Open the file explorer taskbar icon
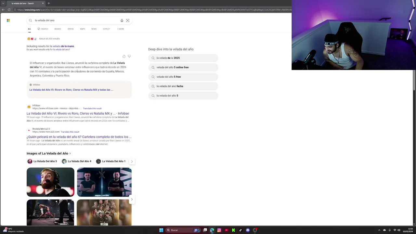The width and height of the screenshot is (416, 234). 205,230
